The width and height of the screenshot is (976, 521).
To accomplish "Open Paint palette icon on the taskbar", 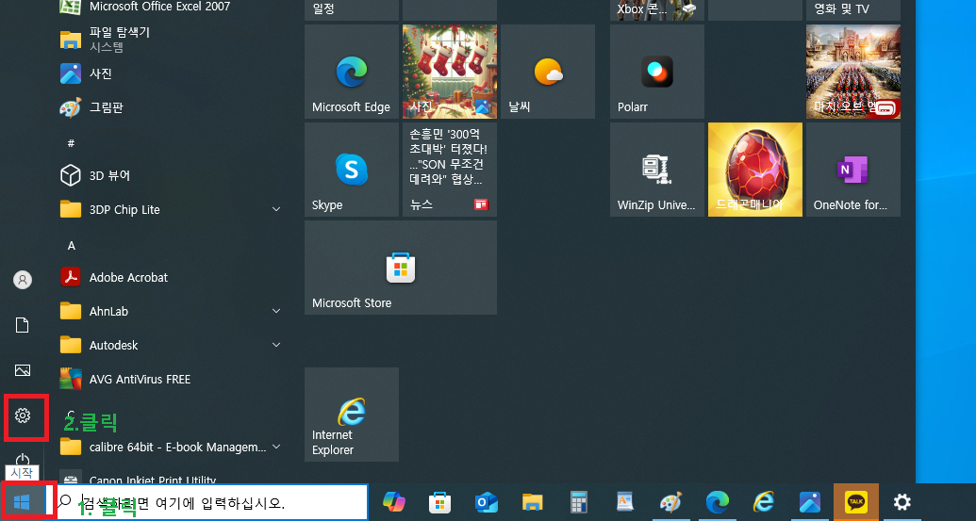I will tap(671, 502).
